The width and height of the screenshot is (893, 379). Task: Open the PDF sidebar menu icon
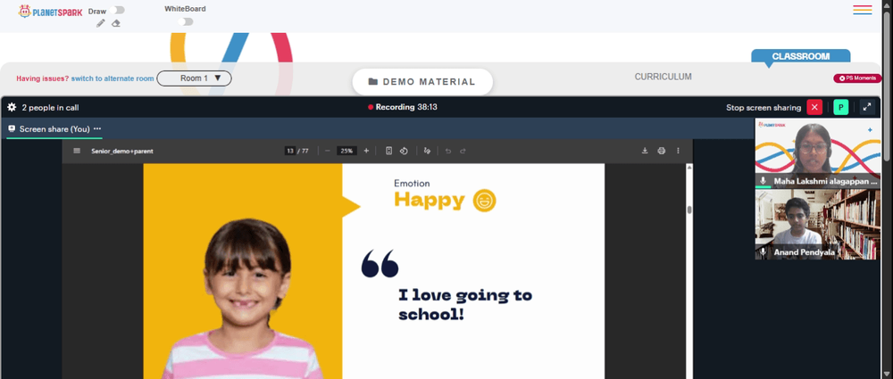tap(77, 151)
